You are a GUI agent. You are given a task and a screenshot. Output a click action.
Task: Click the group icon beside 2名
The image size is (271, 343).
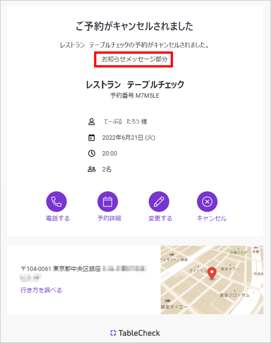point(92,169)
